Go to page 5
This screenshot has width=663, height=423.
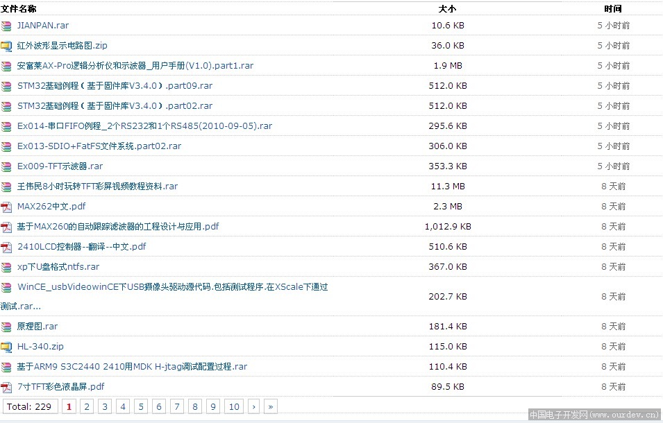pyautogui.click(x=141, y=406)
